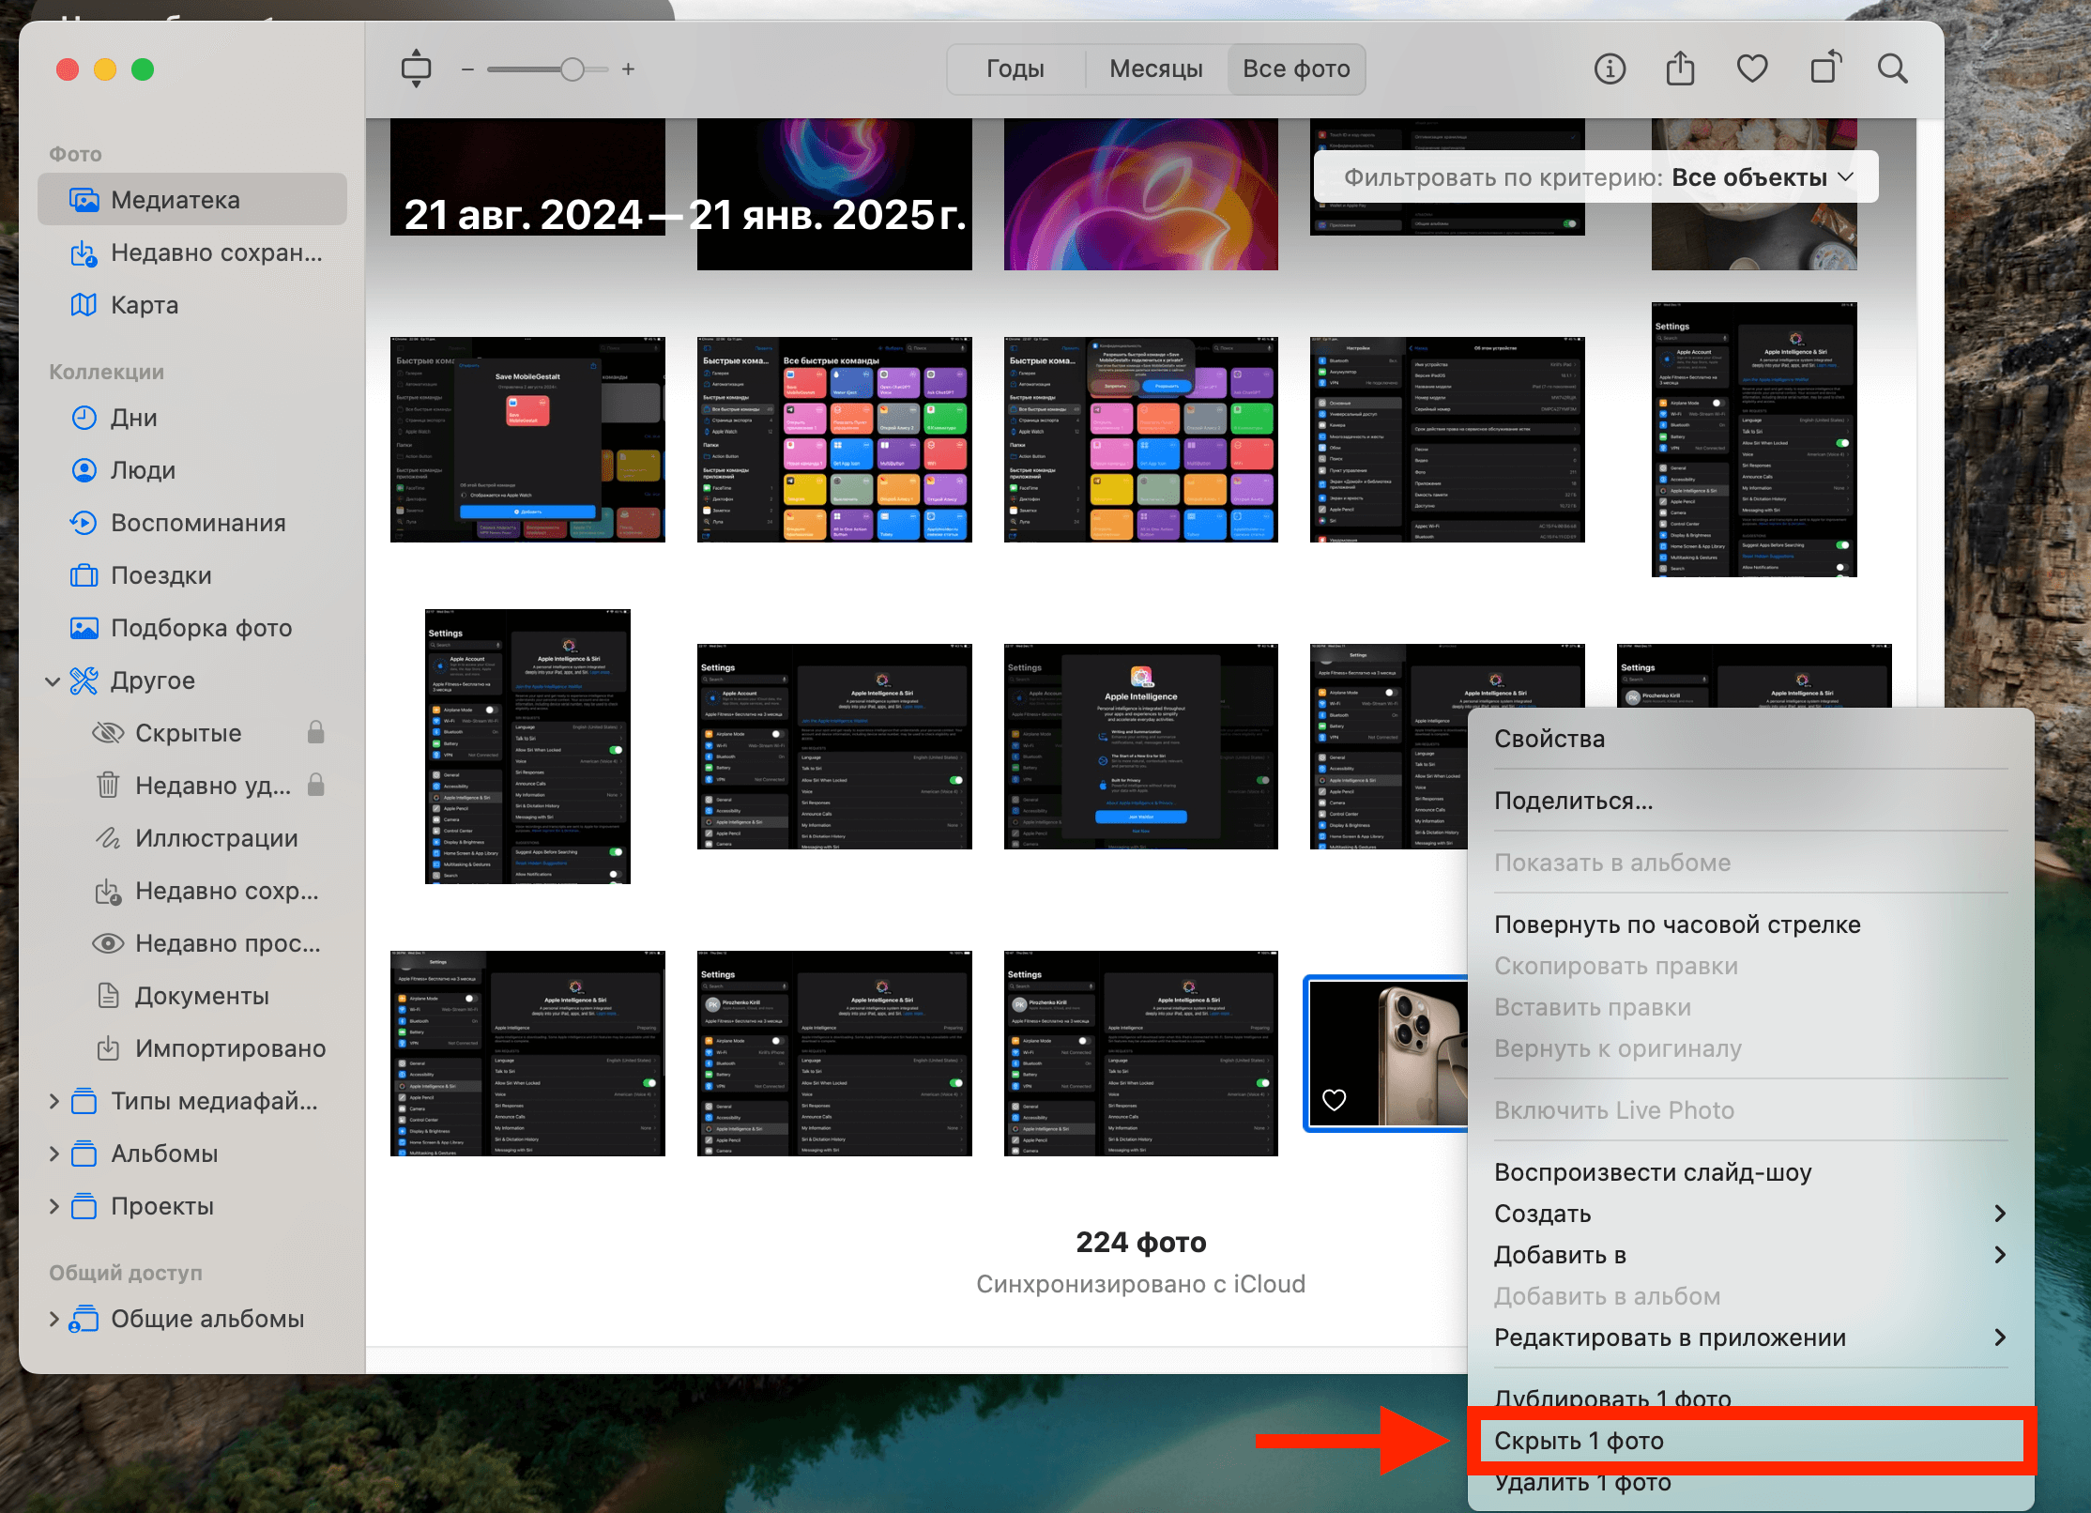Click the Rotate toolbar icon
The width and height of the screenshot is (2091, 1513).
[1824, 69]
